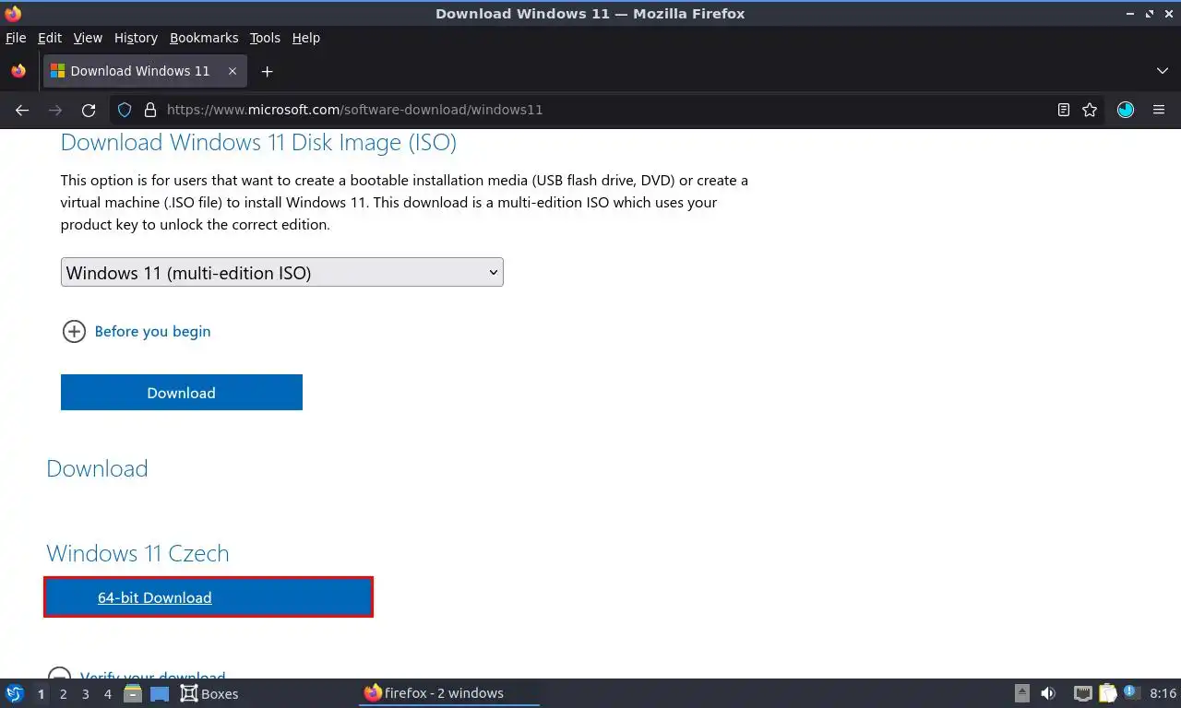Toggle reader view icon

(1064, 110)
